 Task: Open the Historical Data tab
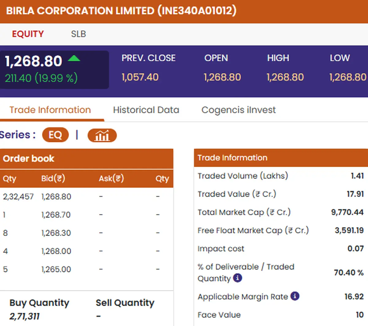tap(146, 110)
